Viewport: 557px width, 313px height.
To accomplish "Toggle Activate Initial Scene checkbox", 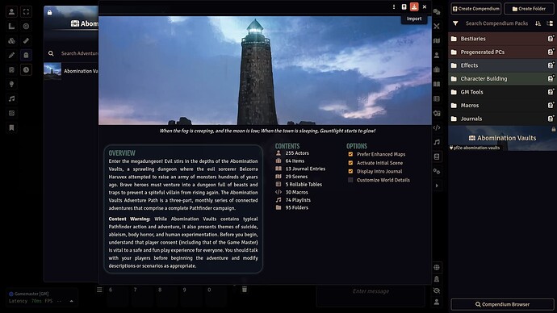I will (350, 163).
